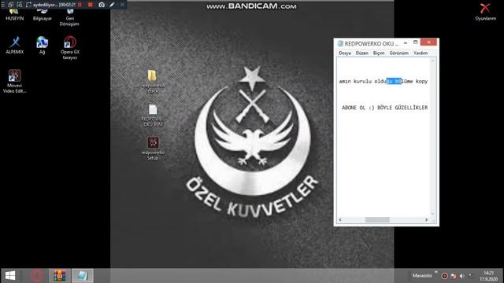Click the Notepad taskbar button
The image size is (504, 283).
point(82,276)
